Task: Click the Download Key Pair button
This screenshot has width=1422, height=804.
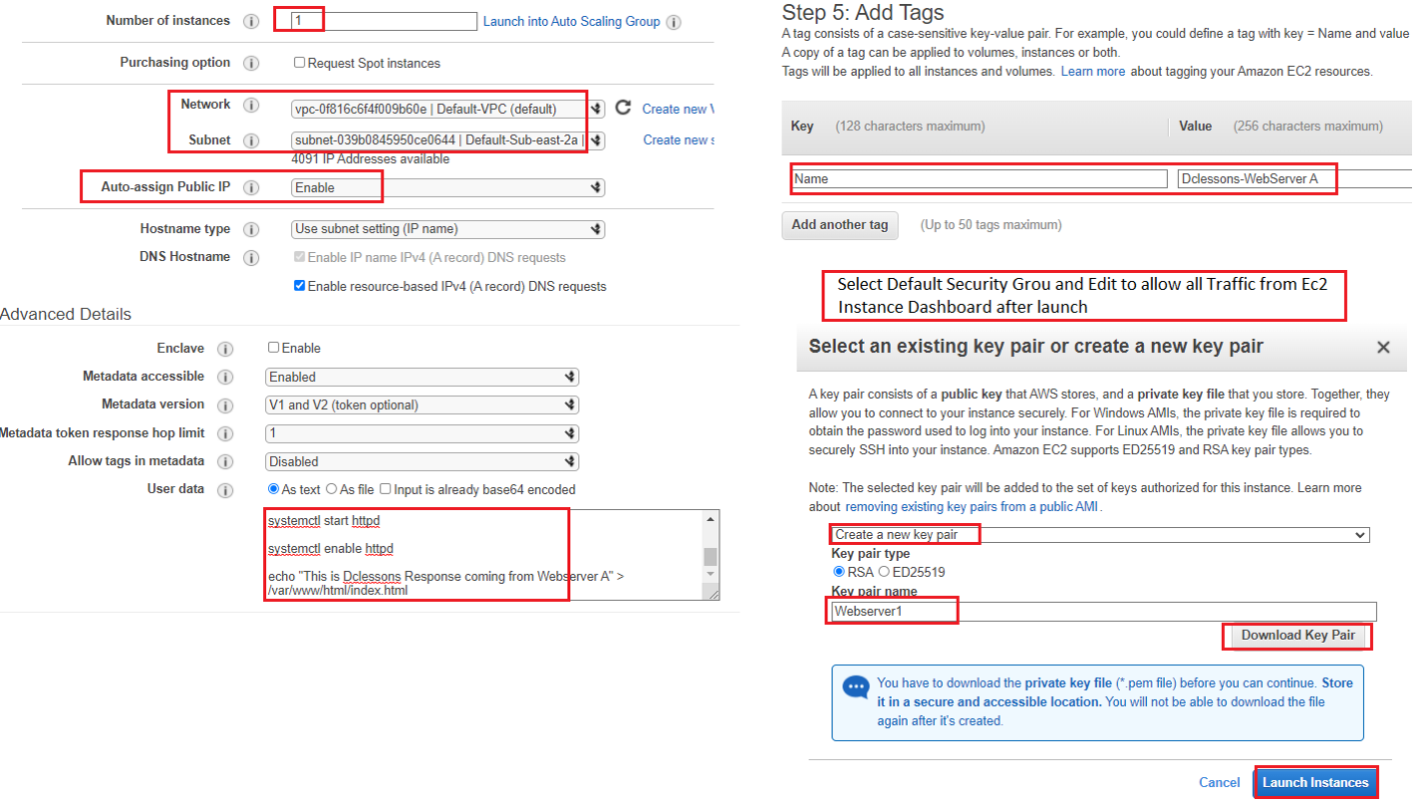Action: coord(1297,636)
